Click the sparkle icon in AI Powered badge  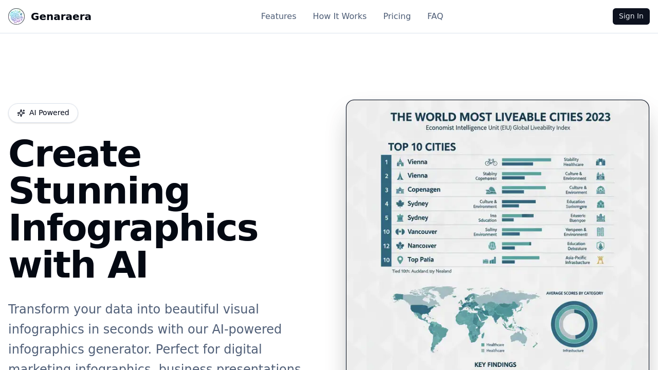(x=21, y=113)
